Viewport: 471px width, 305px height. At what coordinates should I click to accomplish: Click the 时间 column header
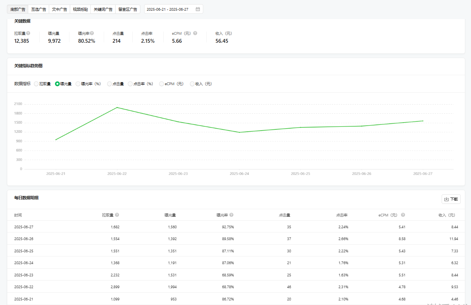(x=18, y=215)
